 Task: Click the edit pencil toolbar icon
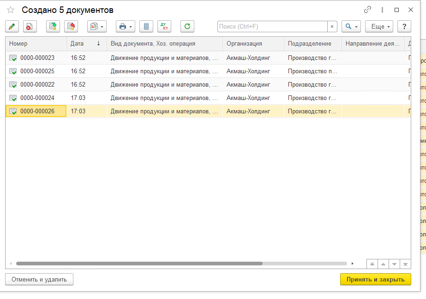(x=12, y=27)
